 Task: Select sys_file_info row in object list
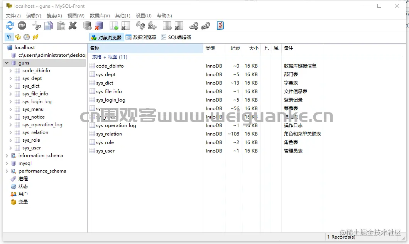click(109, 91)
